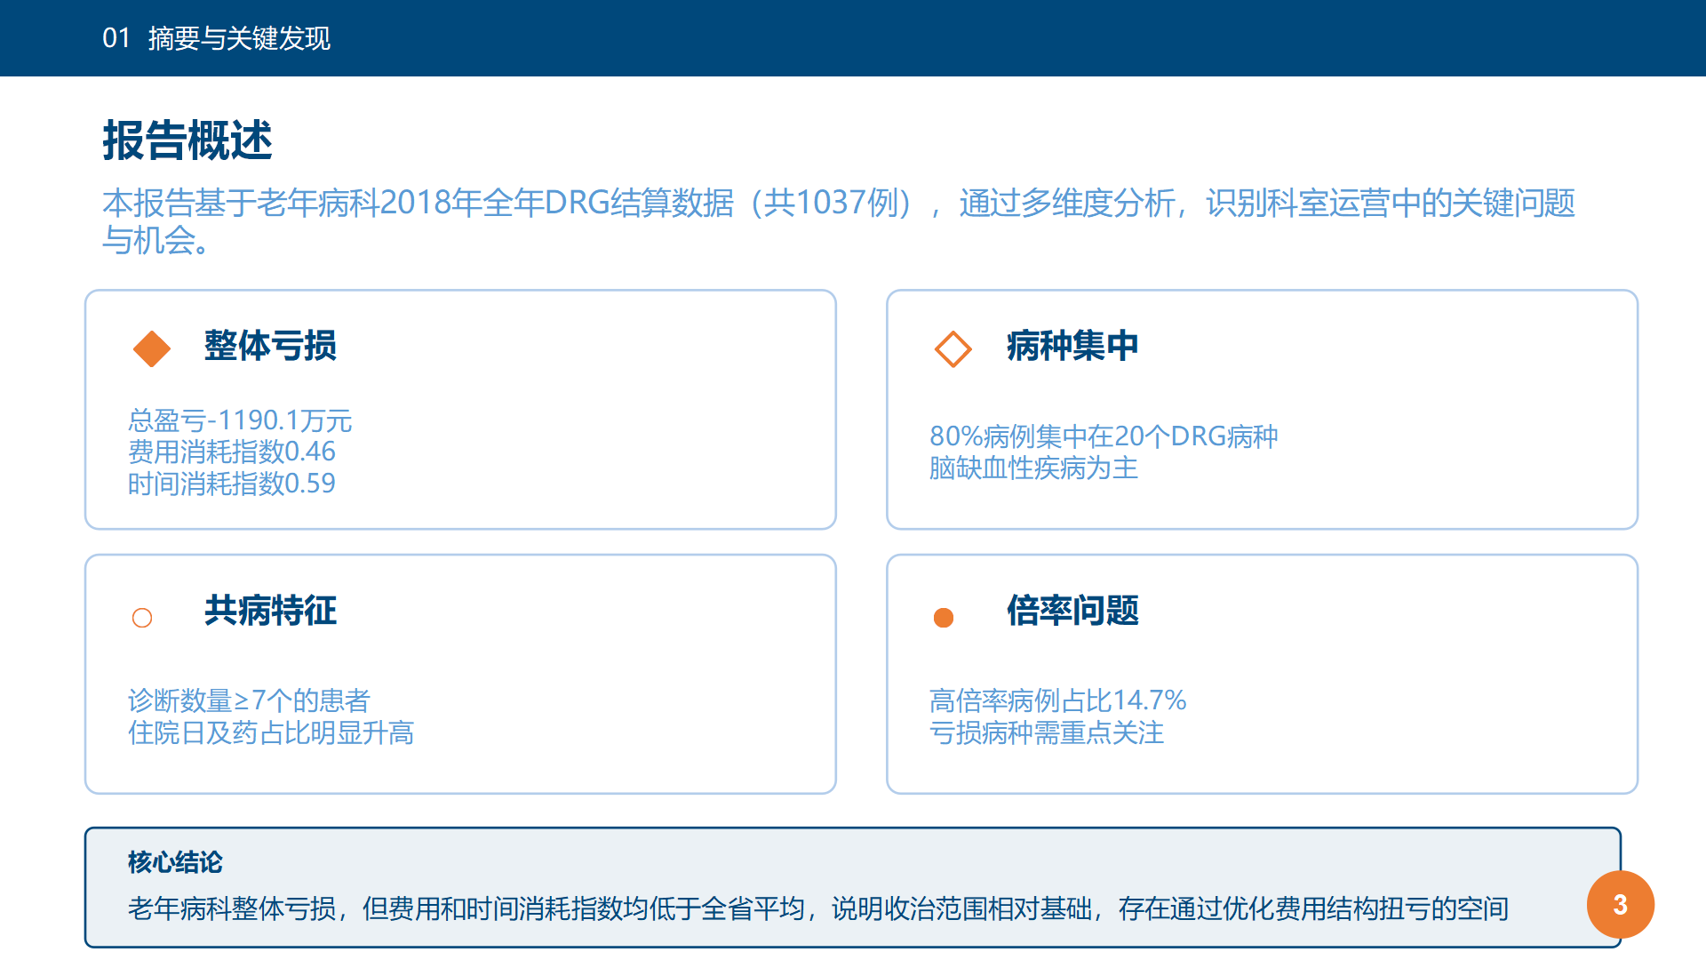The image size is (1706, 960).
Task: Select the 倍率问题 card heading
Action: click(x=1072, y=611)
